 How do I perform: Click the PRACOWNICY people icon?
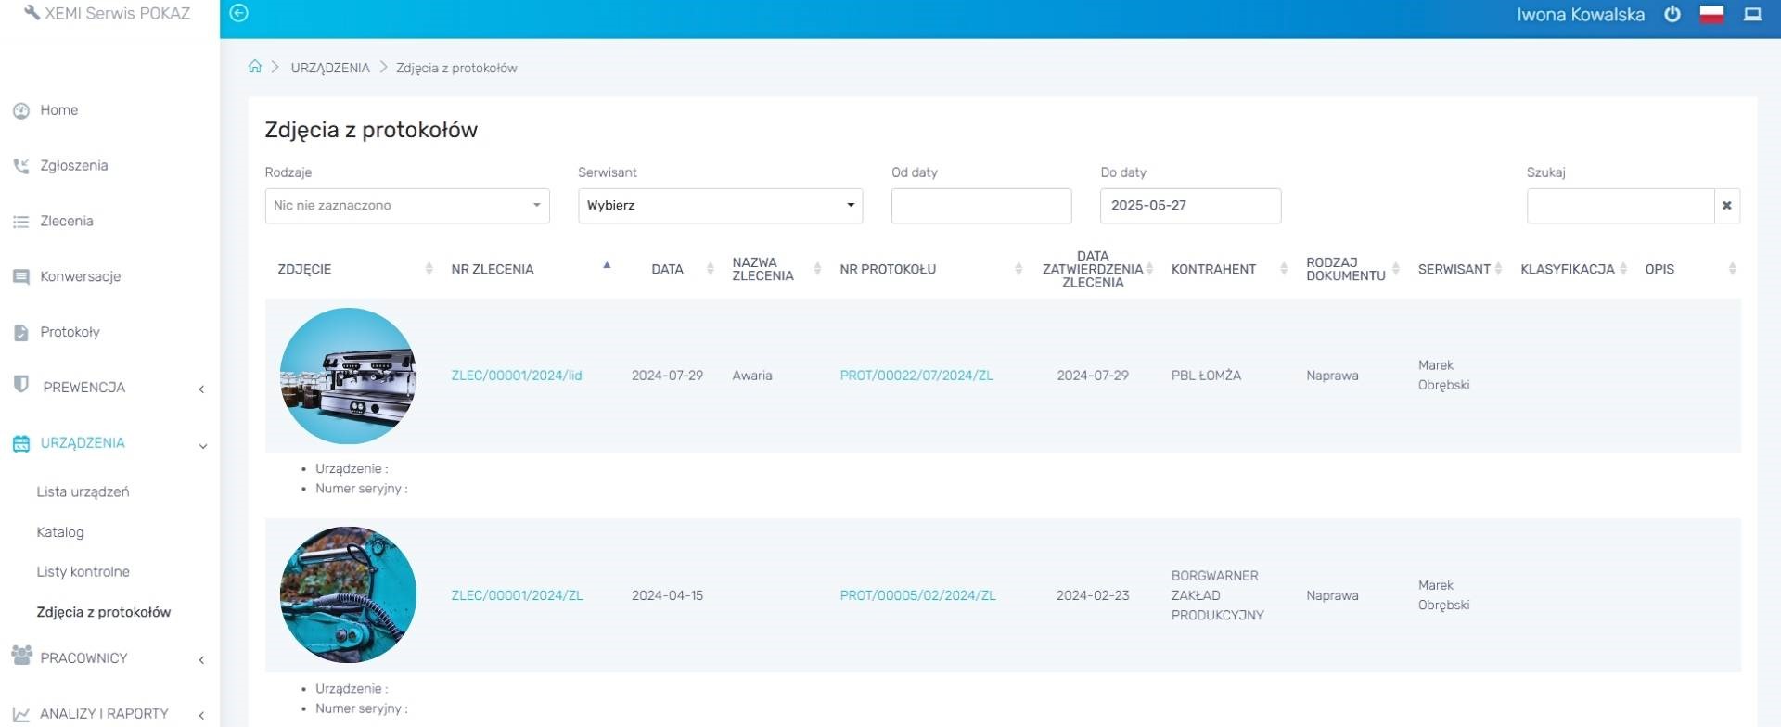[21, 656]
